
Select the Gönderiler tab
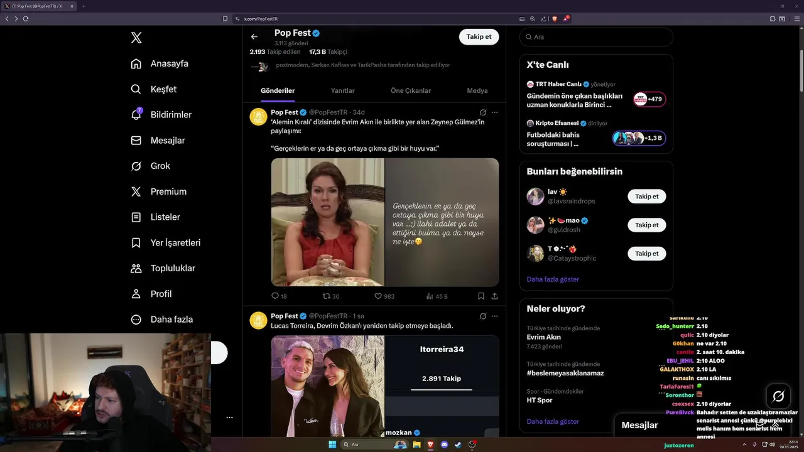click(278, 90)
